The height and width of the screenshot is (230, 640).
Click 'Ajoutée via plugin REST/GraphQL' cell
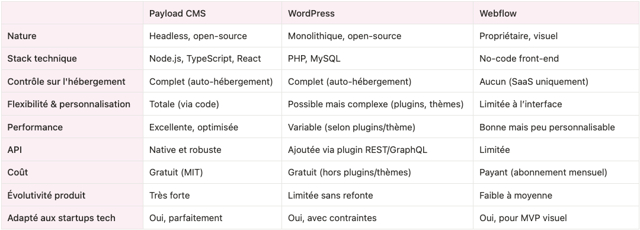(x=377, y=149)
